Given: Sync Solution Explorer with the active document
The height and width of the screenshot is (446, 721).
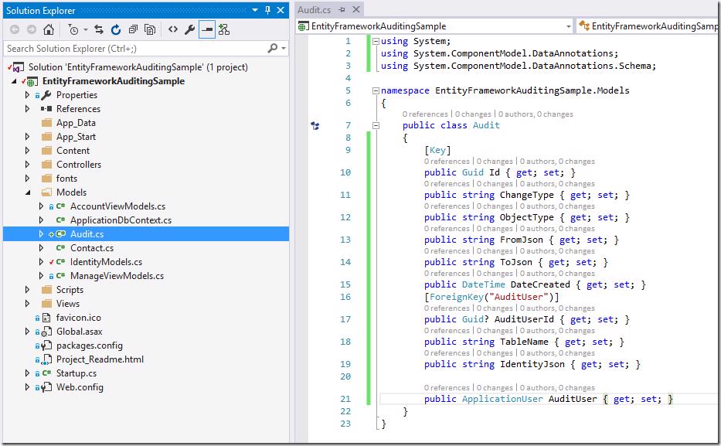Looking at the screenshot, I should pos(99,29).
